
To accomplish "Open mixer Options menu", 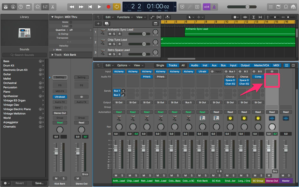I will click(124, 65).
